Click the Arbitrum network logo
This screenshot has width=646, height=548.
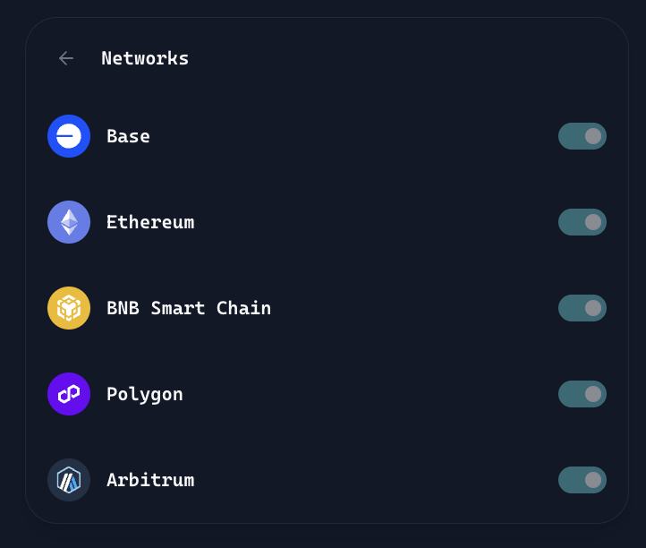tap(69, 480)
